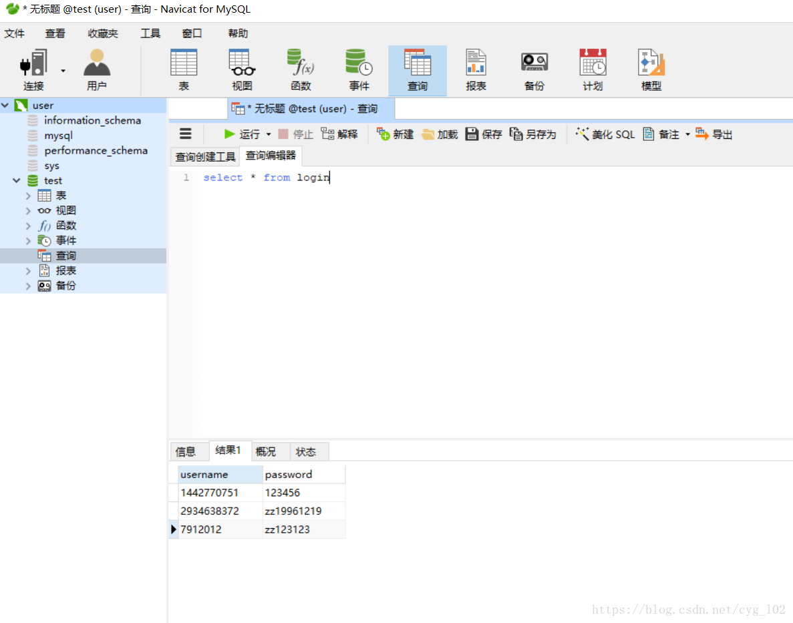
Task: Click into the SQL editor text line
Action: (x=267, y=178)
